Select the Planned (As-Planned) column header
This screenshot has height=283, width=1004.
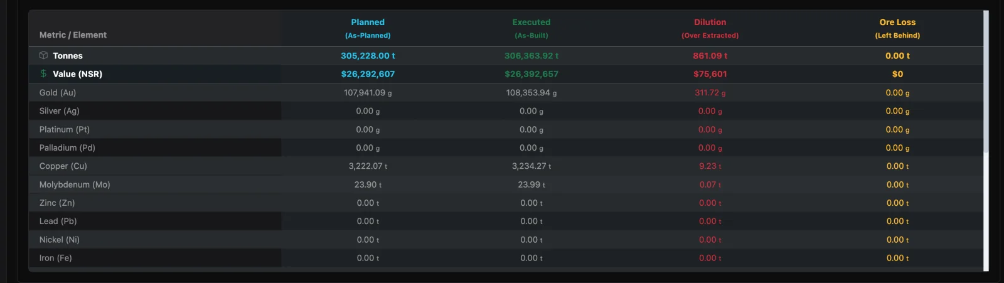[368, 28]
